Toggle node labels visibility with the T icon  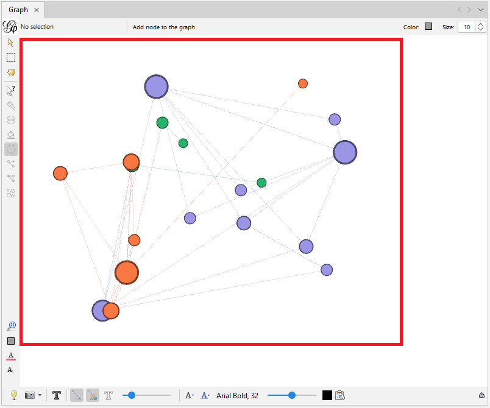point(57,395)
